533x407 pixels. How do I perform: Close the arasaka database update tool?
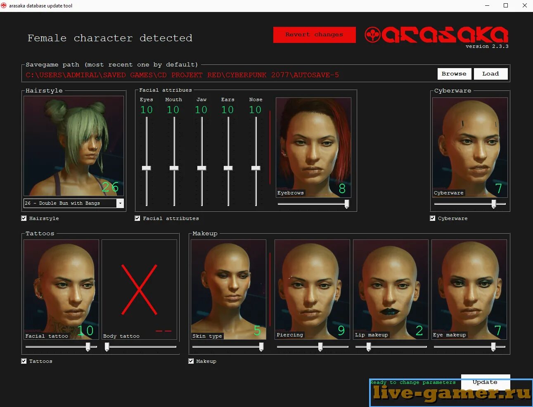pyautogui.click(x=524, y=6)
